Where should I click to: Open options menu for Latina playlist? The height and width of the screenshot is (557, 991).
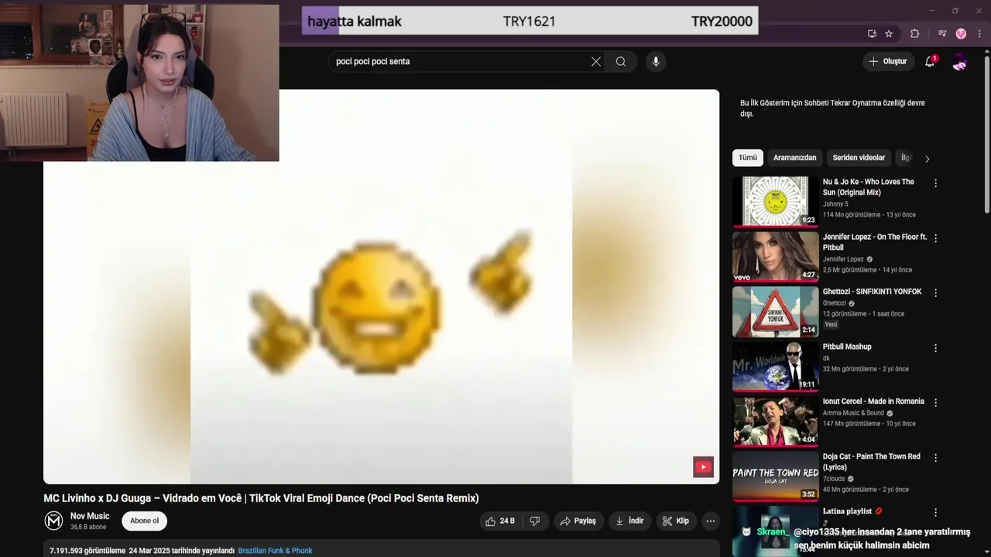(935, 512)
